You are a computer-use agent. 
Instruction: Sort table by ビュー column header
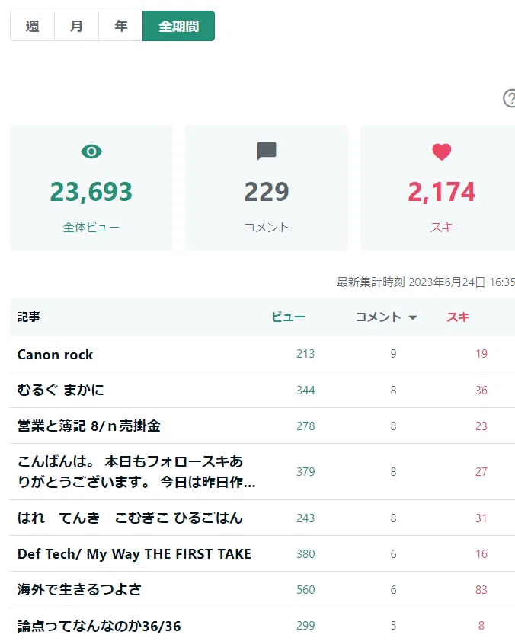(x=289, y=317)
